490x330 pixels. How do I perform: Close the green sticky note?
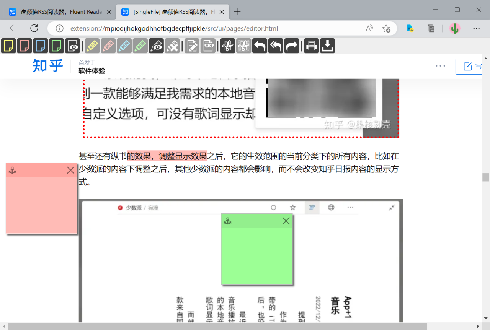pos(286,221)
